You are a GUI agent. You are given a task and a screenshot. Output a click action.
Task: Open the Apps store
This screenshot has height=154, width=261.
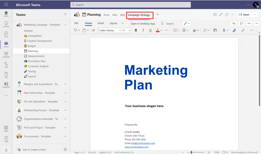(x=6, y=129)
